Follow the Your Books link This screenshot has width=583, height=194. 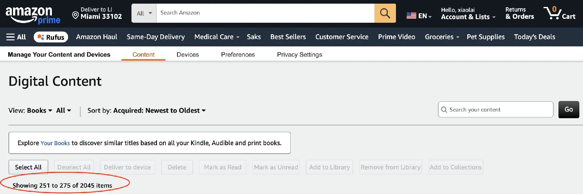tap(55, 143)
